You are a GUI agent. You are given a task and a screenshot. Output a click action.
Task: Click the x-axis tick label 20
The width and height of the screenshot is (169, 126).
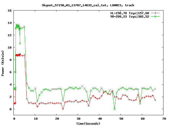pos(57,119)
